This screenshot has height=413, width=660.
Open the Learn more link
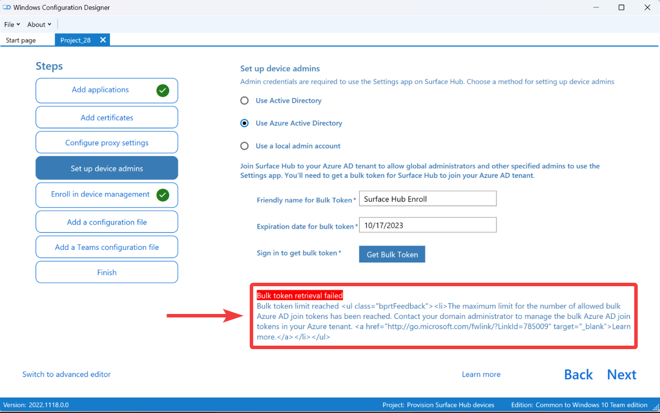[x=481, y=374]
